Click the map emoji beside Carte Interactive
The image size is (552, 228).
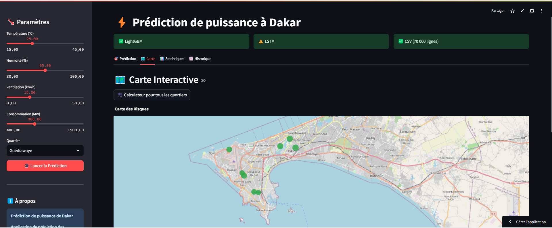tap(120, 80)
